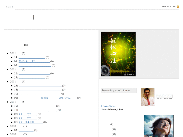Open the post link dated 15:
183x137 pixels.
point(40,90)
